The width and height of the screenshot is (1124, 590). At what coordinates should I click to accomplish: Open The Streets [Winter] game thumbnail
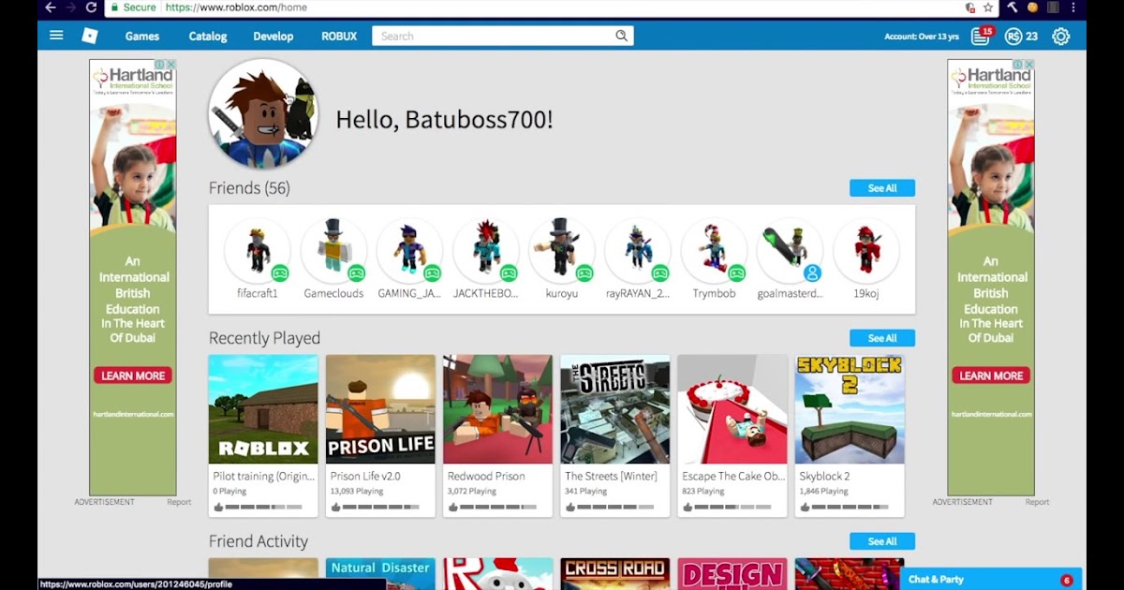pos(615,409)
